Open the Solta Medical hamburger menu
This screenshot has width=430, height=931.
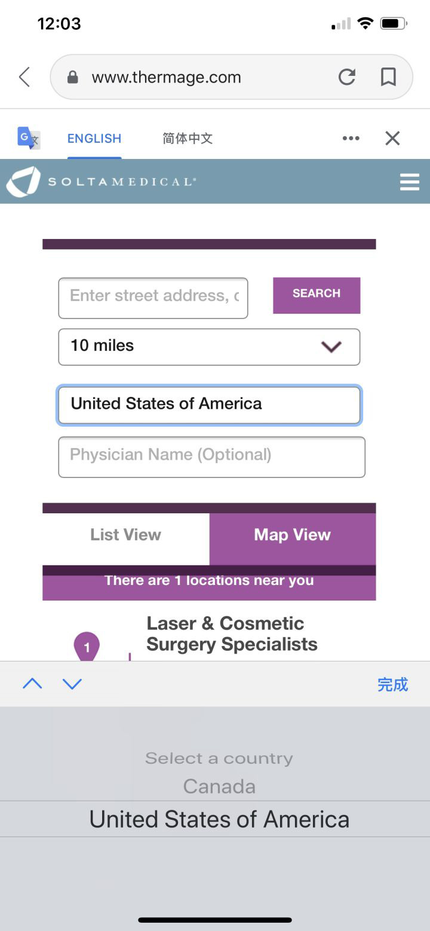410,182
